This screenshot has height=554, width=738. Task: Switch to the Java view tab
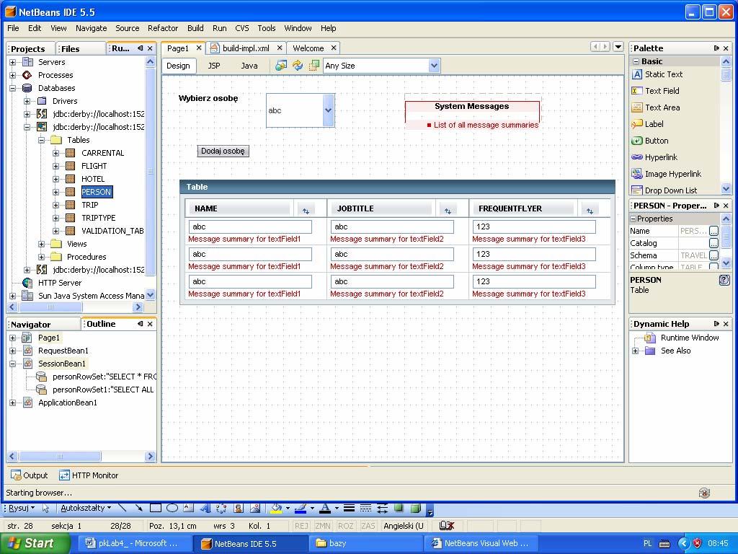[249, 66]
